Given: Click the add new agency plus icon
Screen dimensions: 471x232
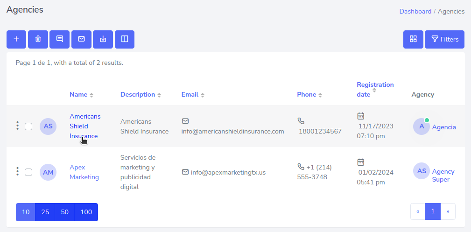Looking at the screenshot, I should [x=16, y=39].
